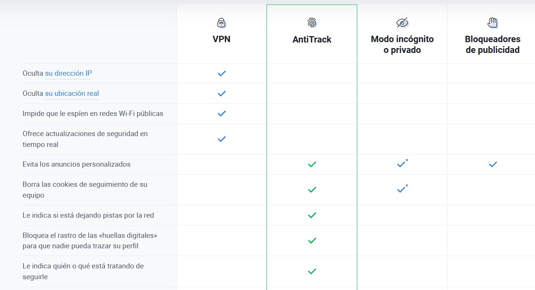Click the VPN checkmark for real-time security updates
The height and width of the screenshot is (290, 535).
221,139
